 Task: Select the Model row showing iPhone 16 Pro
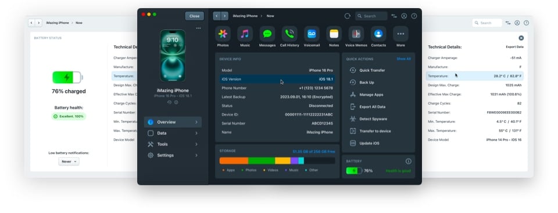[x=277, y=70]
